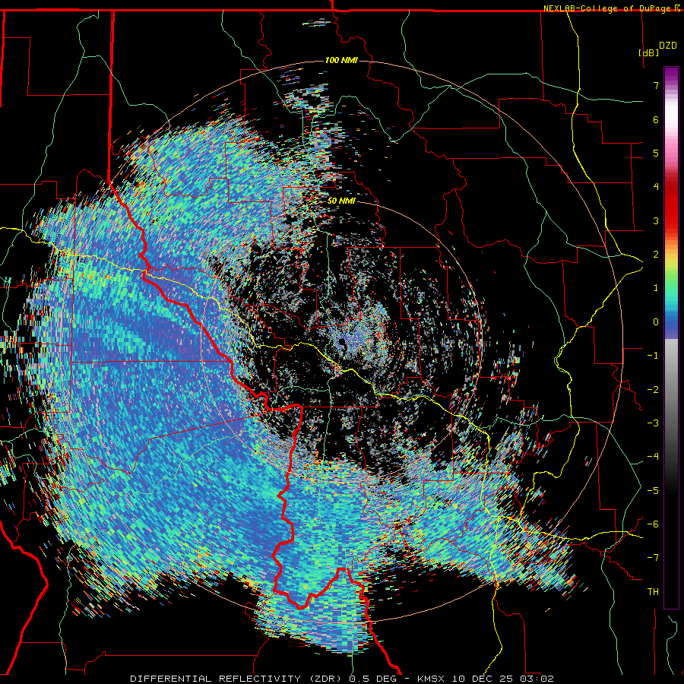
Task: Click the "KMSX" station identifier in caption
Action: 432,679
